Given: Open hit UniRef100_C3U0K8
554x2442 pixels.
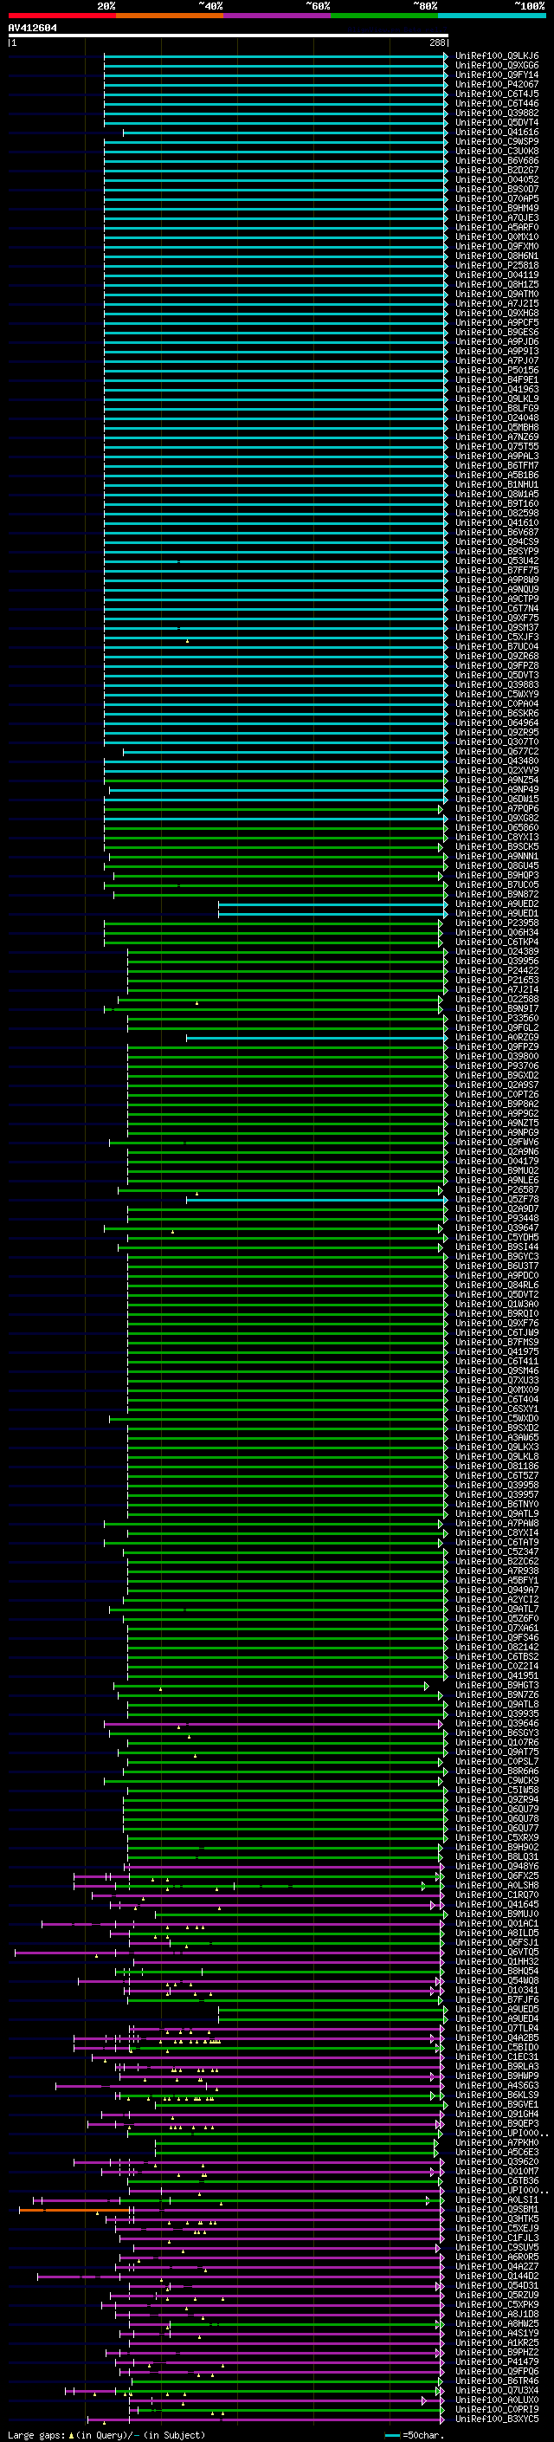Looking at the screenshot, I should point(497,152).
